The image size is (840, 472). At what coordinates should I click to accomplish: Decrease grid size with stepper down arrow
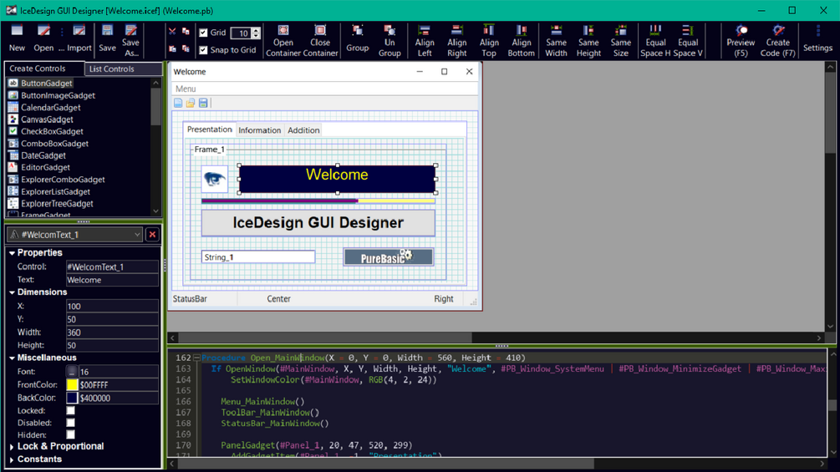(x=256, y=37)
